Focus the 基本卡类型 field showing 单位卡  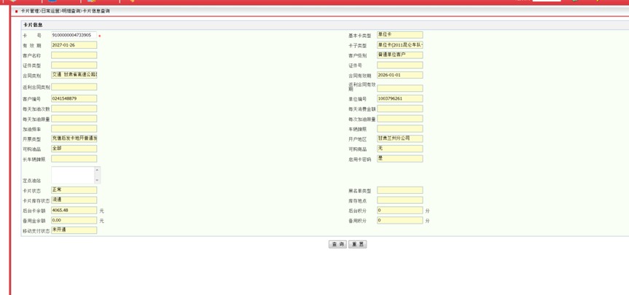point(399,35)
